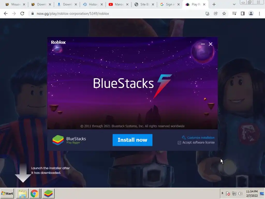Open the Chrome three-dot menu
Image resolution: width=265 pixels, height=199 pixels.
259,13
